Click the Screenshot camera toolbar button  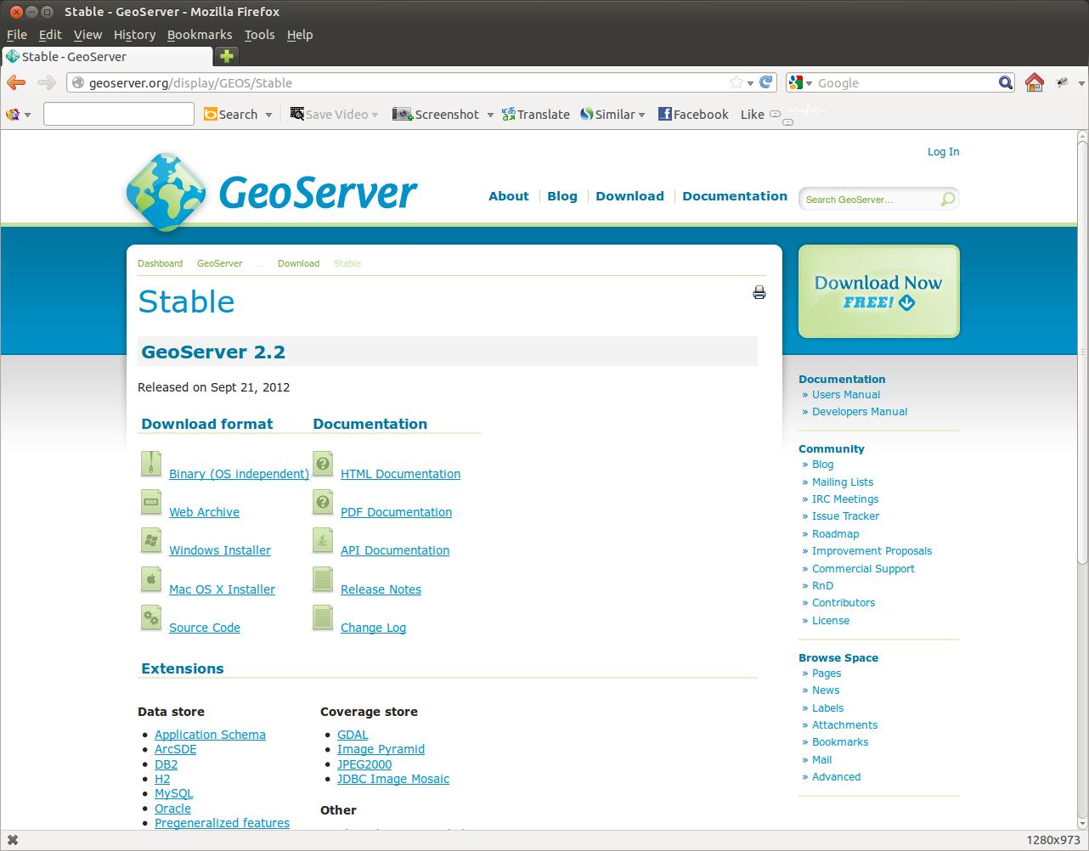(x=436, y=114)
